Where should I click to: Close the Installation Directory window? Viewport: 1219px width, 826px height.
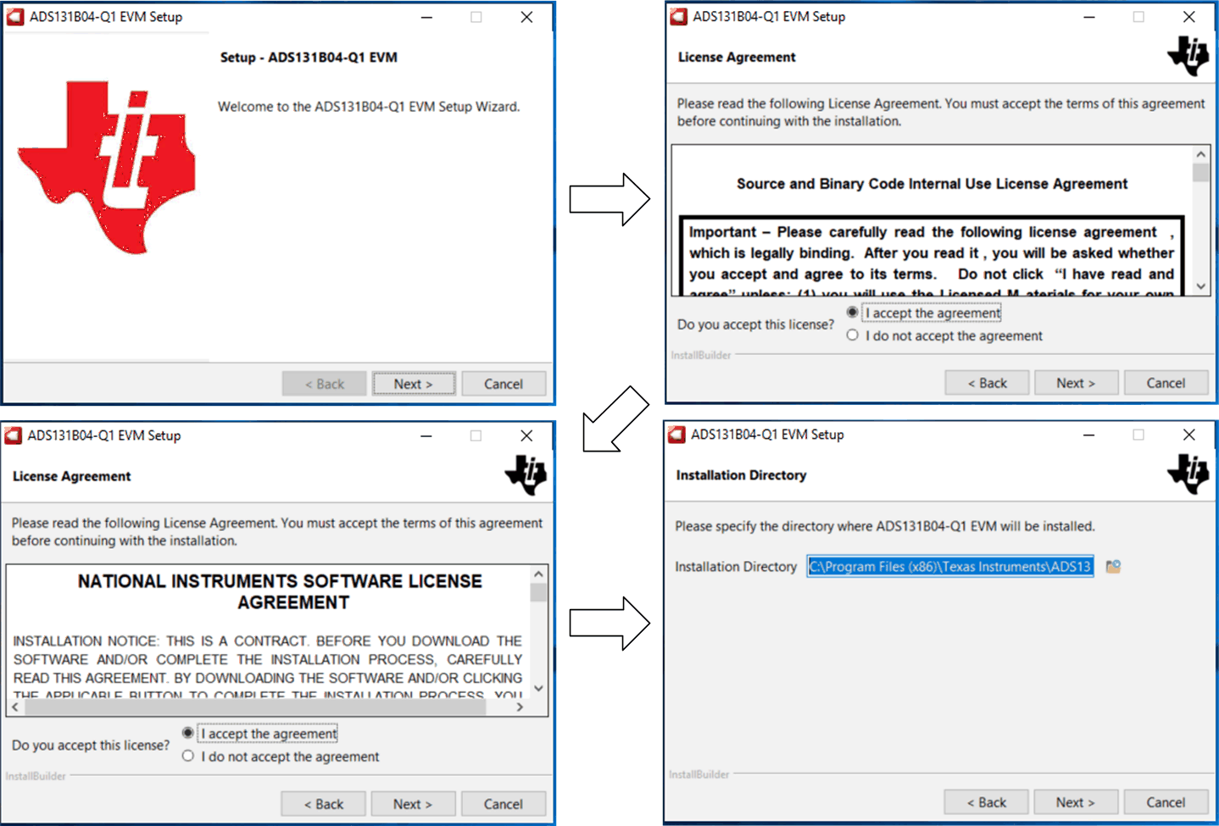1188,435
